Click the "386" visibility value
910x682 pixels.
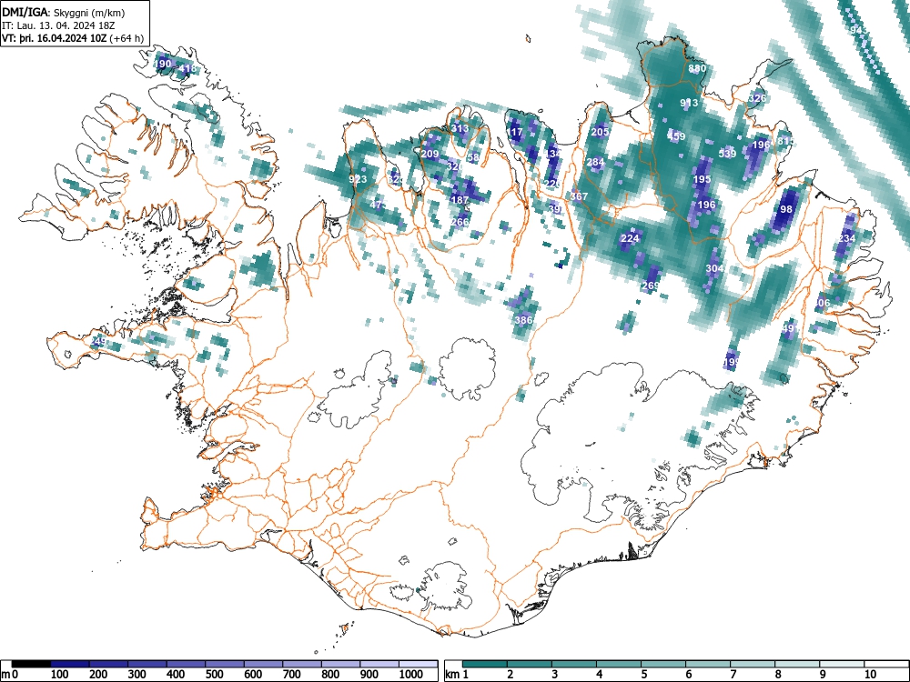(523, 319)
